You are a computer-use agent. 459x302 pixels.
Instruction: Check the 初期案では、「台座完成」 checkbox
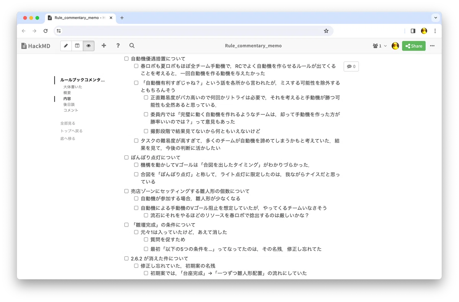click(x=146, y=273)
